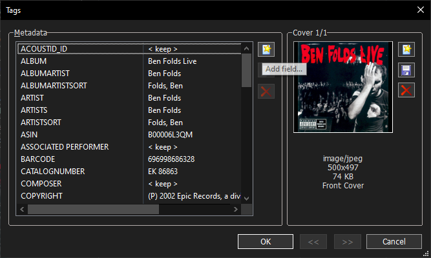431x258 pixels.
Task: Close the Tags dialog with the X button
Action: (x=420, y=10)
